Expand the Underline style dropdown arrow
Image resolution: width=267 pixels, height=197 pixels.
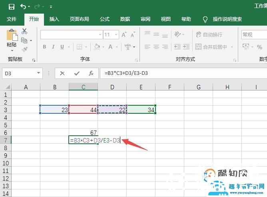tap(69, 47)
